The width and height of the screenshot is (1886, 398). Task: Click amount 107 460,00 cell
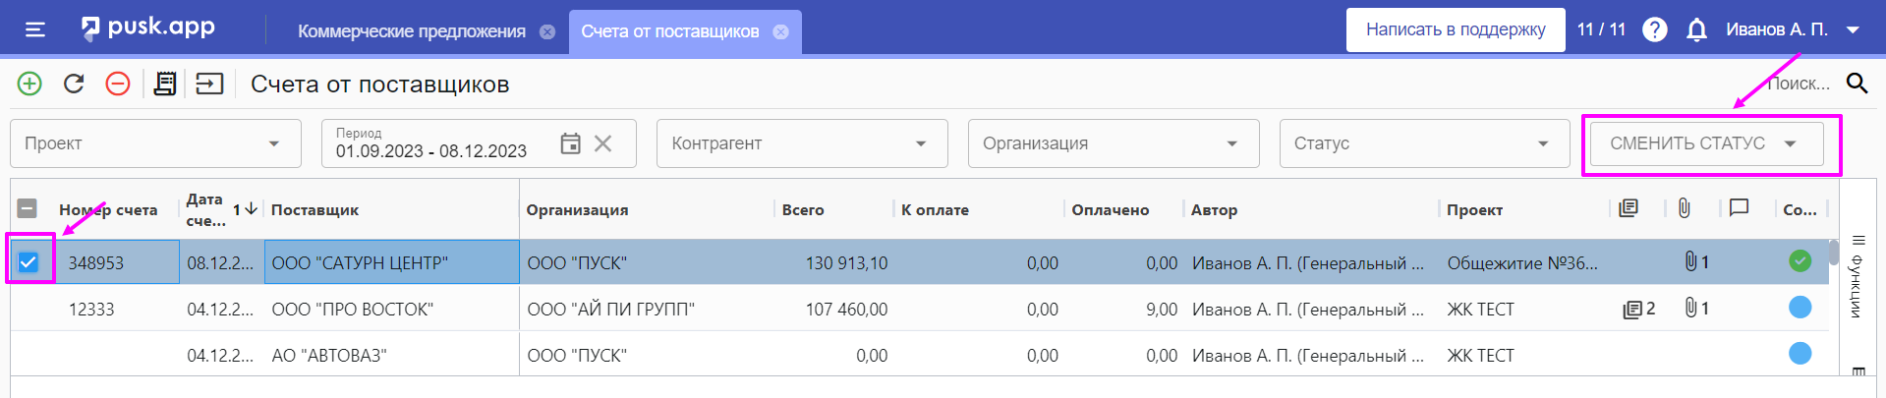[x=834, y=309]
